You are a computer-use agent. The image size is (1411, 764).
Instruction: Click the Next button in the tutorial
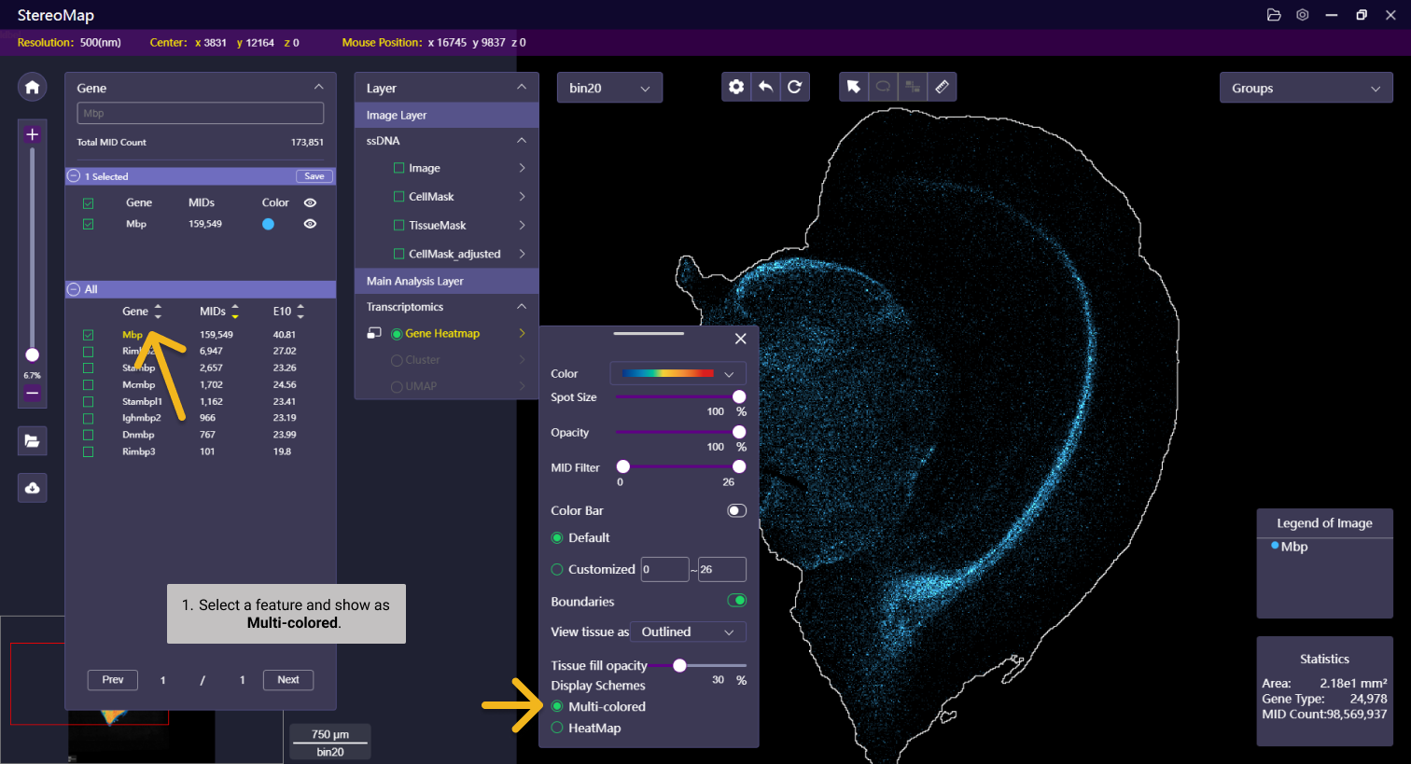click(287, 680)
